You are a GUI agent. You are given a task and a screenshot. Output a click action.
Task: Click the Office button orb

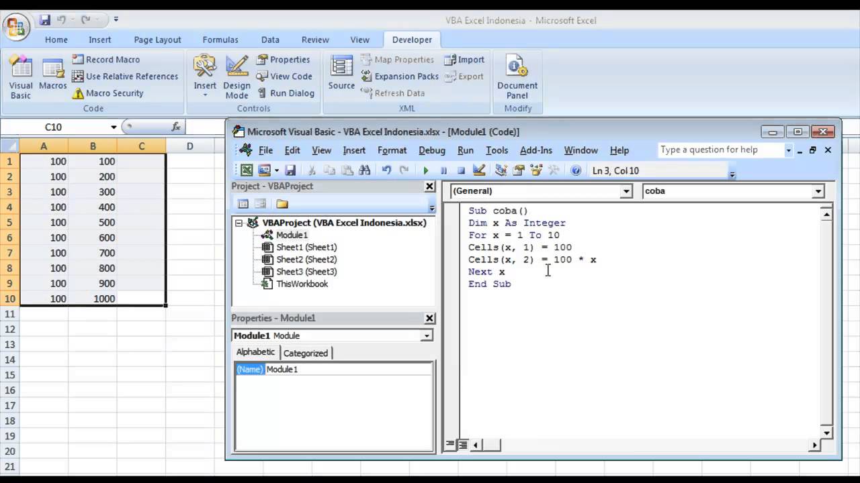coord(15,28)
